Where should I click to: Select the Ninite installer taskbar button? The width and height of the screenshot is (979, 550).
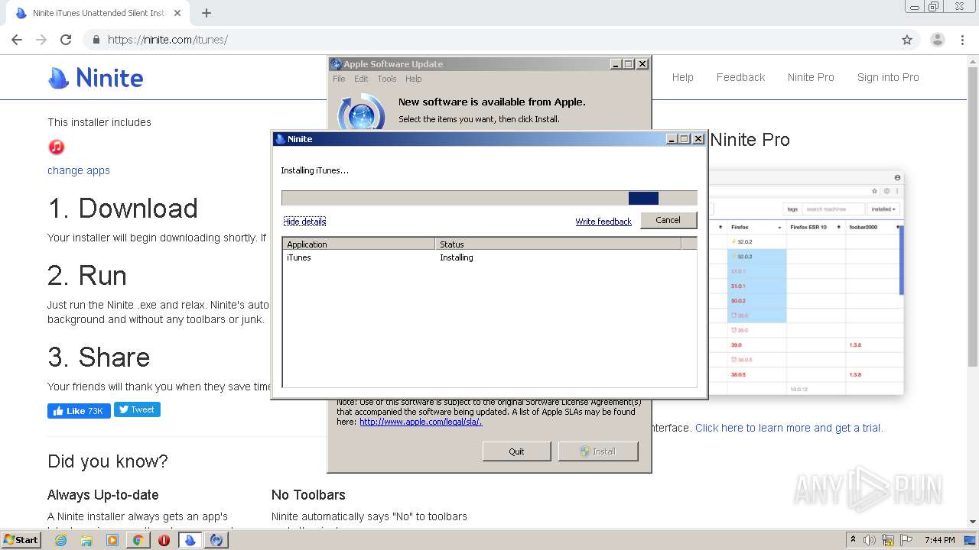click(x=190, y=540)
